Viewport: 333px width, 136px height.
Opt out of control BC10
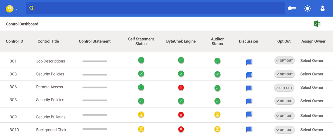click(x=284, y=130)
